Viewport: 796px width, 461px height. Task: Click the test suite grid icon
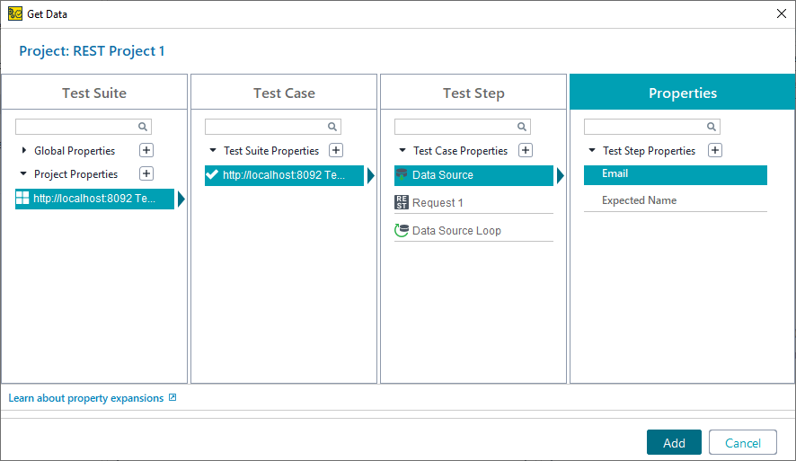pos(22,198)
